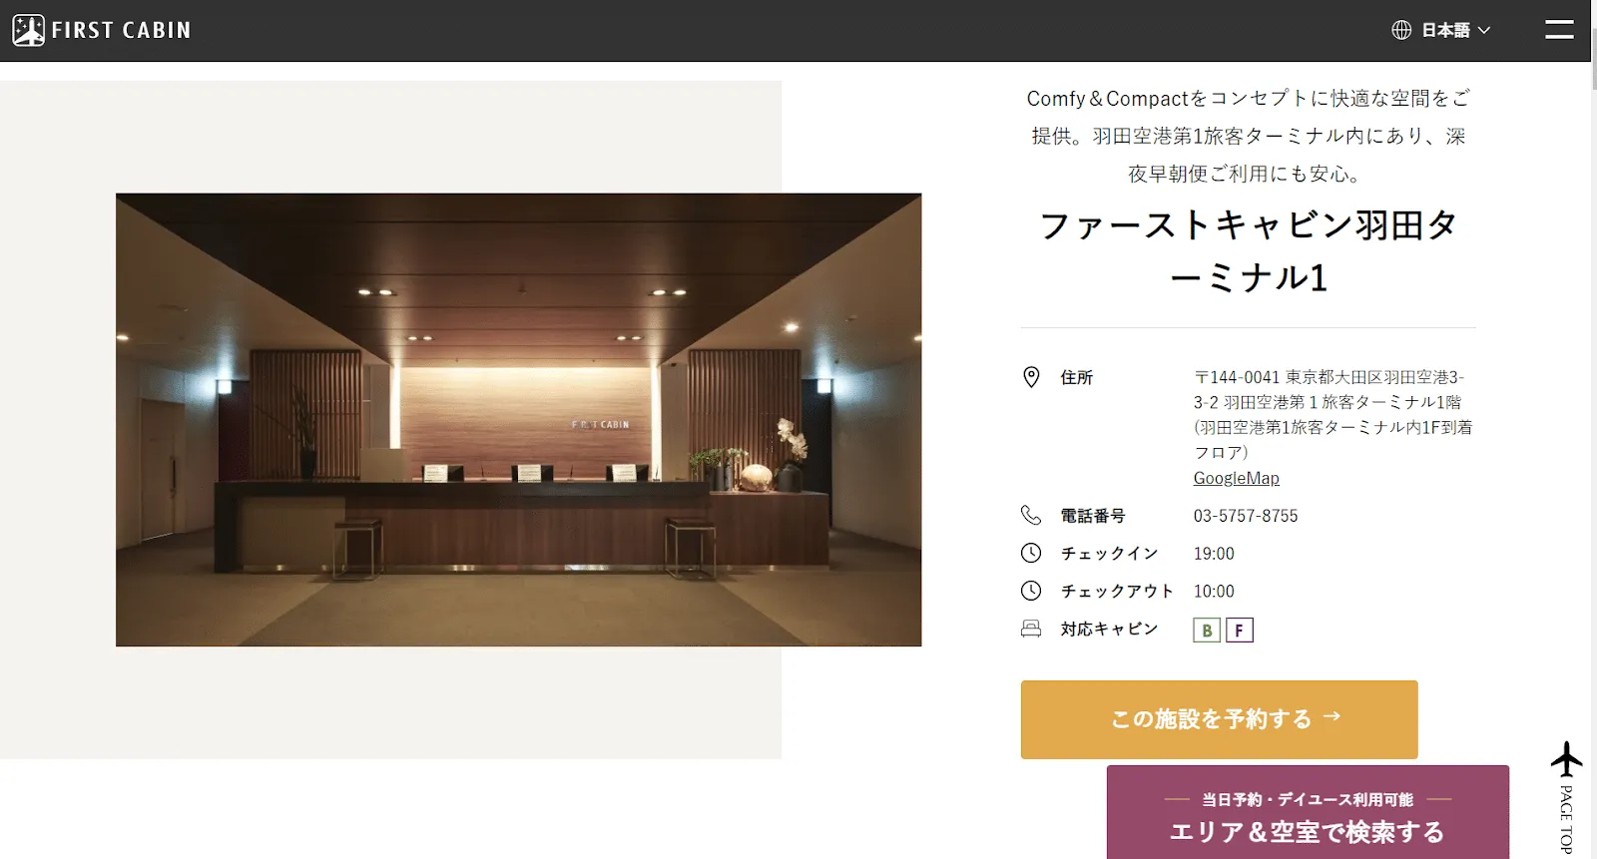Image resolution: width=1597 pixels, height=859 pixels.
Task: Click the reception lobby photo
Action: [x=518, y=420]
